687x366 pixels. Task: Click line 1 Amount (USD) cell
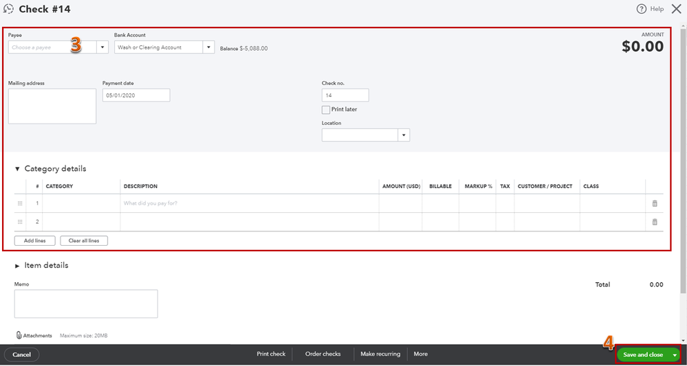click(x=400, y=203)
